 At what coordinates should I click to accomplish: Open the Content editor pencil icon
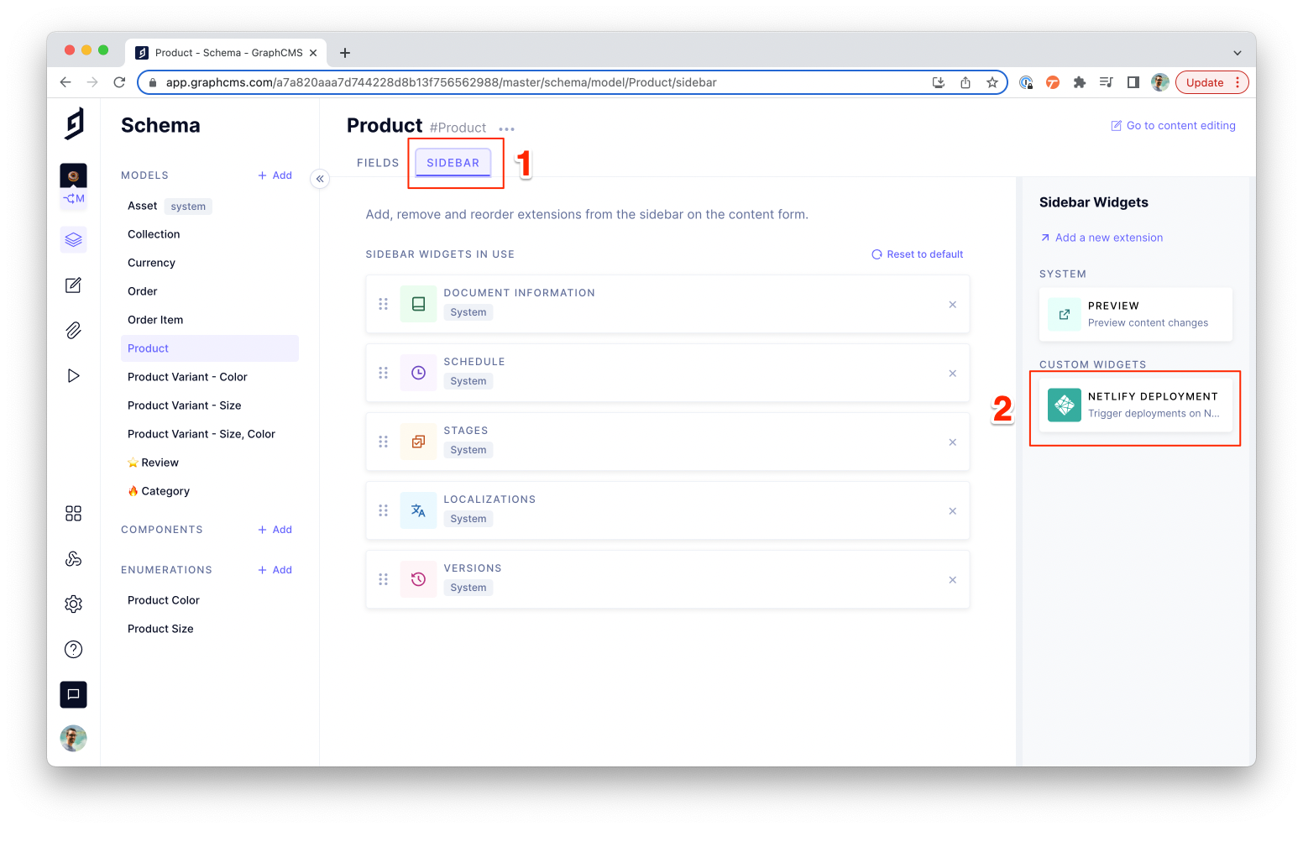tap(74, 285)
